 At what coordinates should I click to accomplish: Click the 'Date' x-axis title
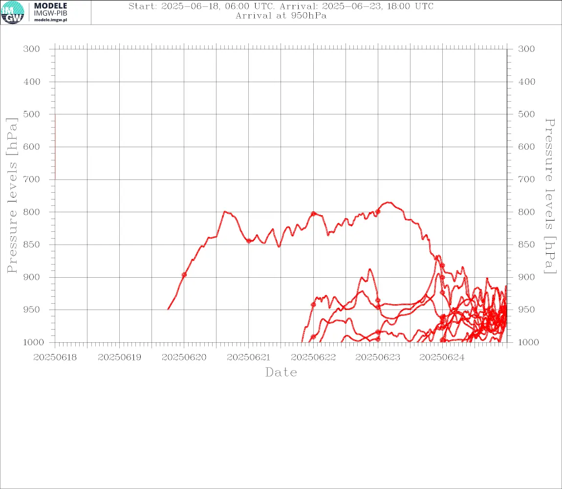(281, 372)
